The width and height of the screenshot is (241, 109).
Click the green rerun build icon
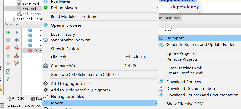pyautogui.click(x=8, y=32)
